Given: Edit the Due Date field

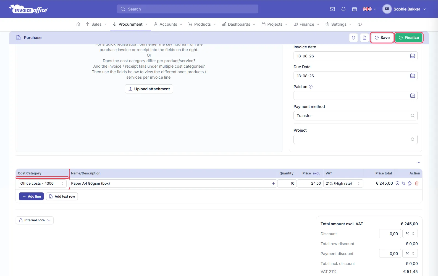Looking at the screenshot, I should pyautogui.click(x=355, y=76).
